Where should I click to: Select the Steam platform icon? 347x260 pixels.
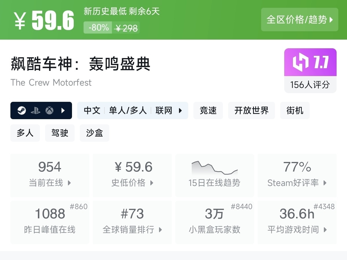pyautogui.click(x=21, y=110)
